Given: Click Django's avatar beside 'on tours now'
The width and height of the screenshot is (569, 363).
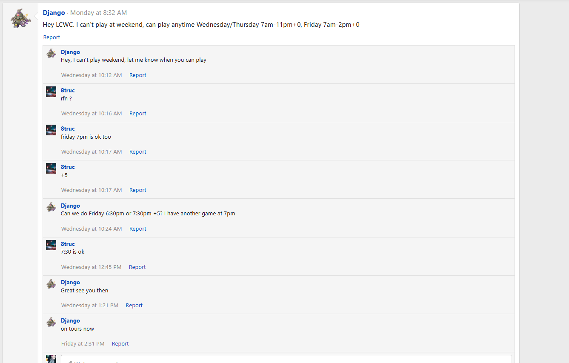Looking at the screenshot, I should (51, 322).
